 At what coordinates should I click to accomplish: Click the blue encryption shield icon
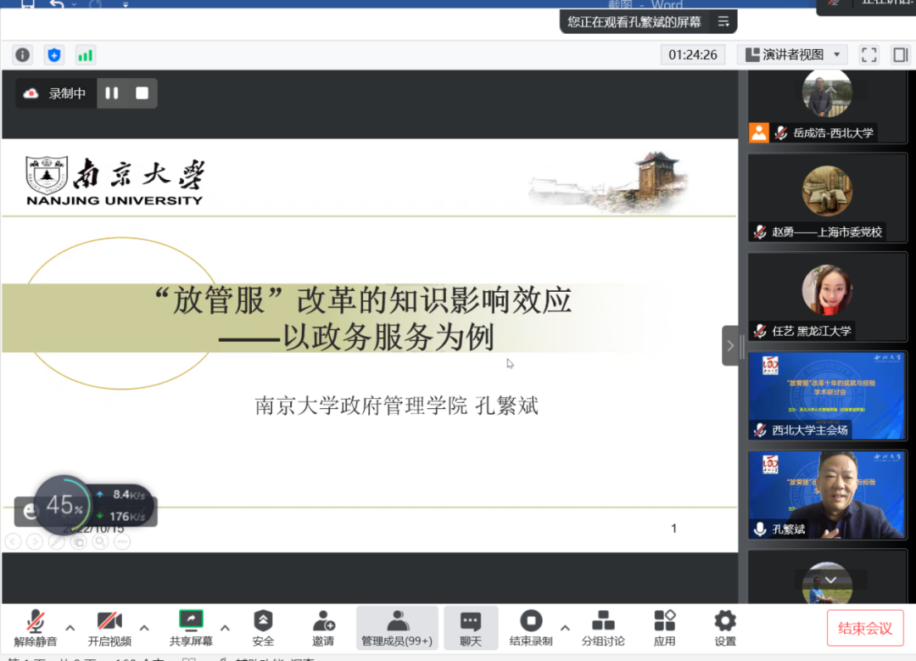click(54, 55)
